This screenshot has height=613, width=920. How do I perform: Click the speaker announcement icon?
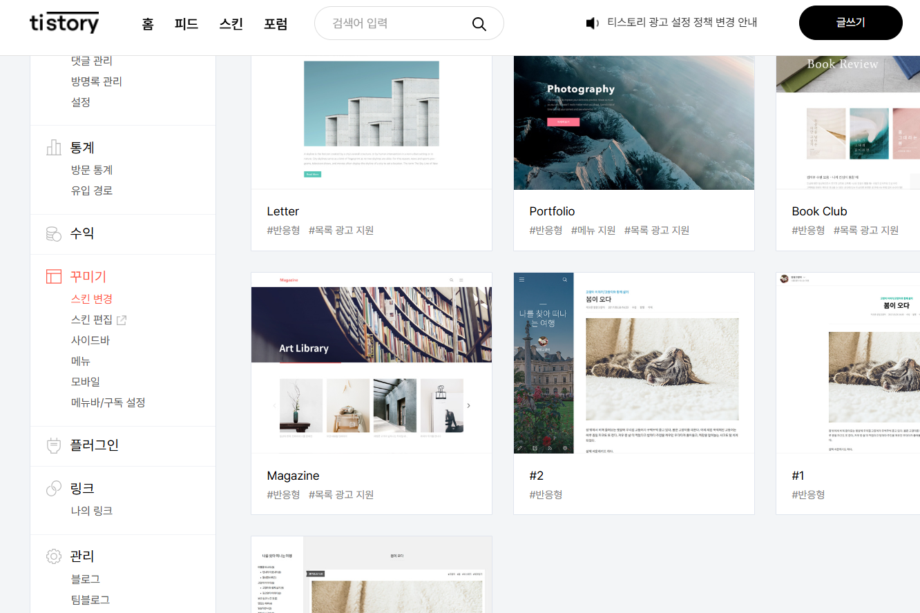(592, 23)
